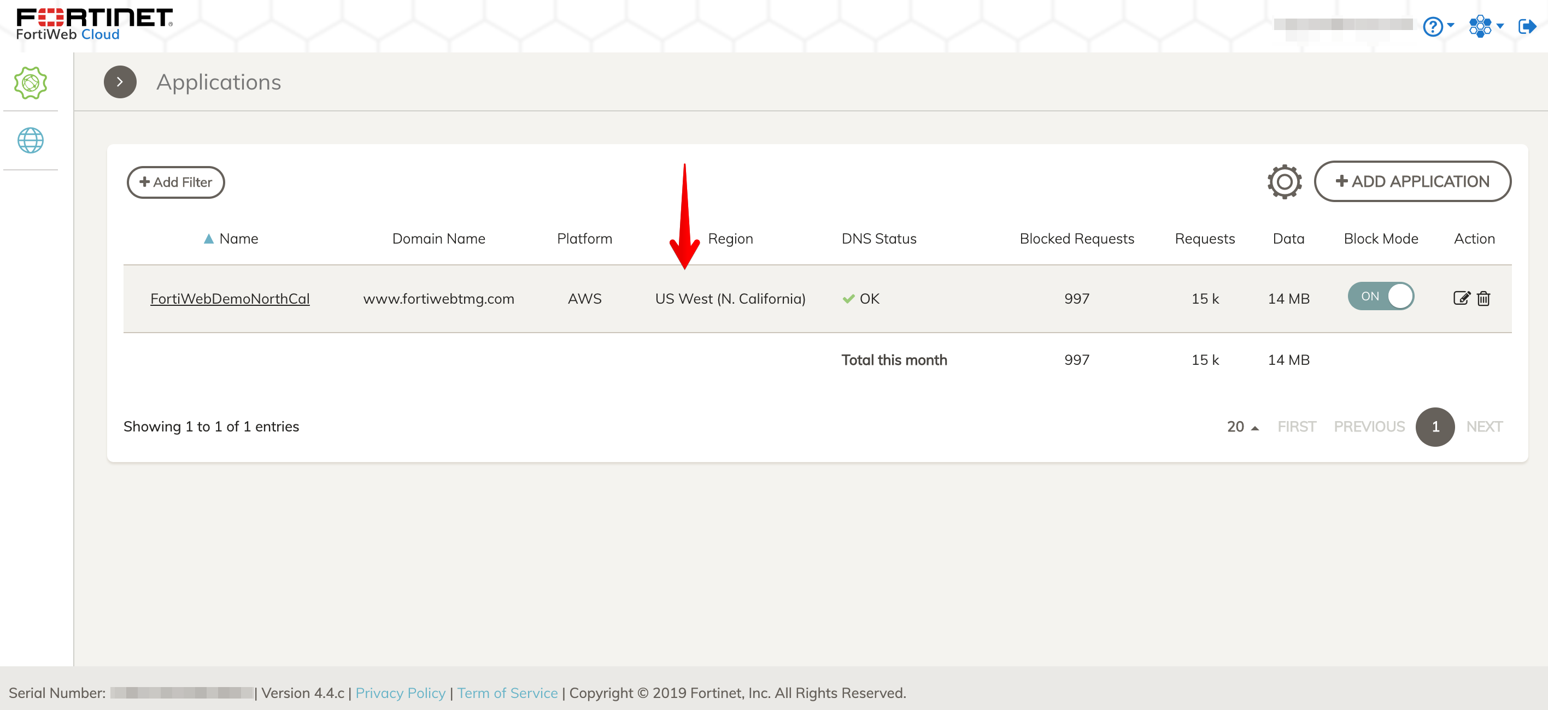The height and width of the screenshot is (710, 1548).
Task: Sort table by Name column arrow
Action: tap(208, 239)
